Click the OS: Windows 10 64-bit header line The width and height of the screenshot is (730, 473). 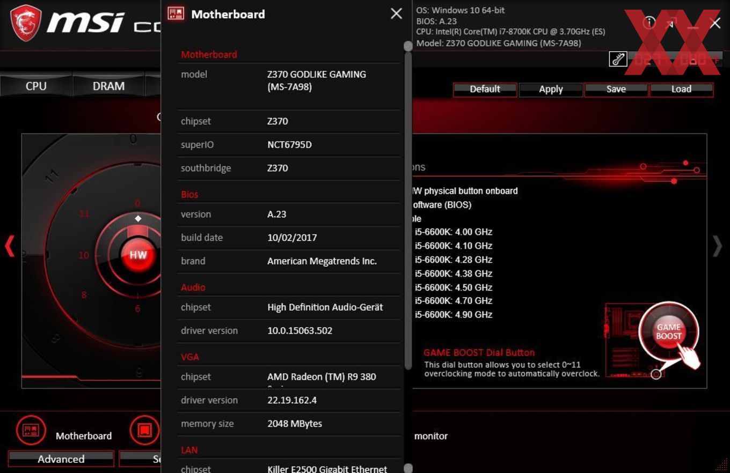461,10
